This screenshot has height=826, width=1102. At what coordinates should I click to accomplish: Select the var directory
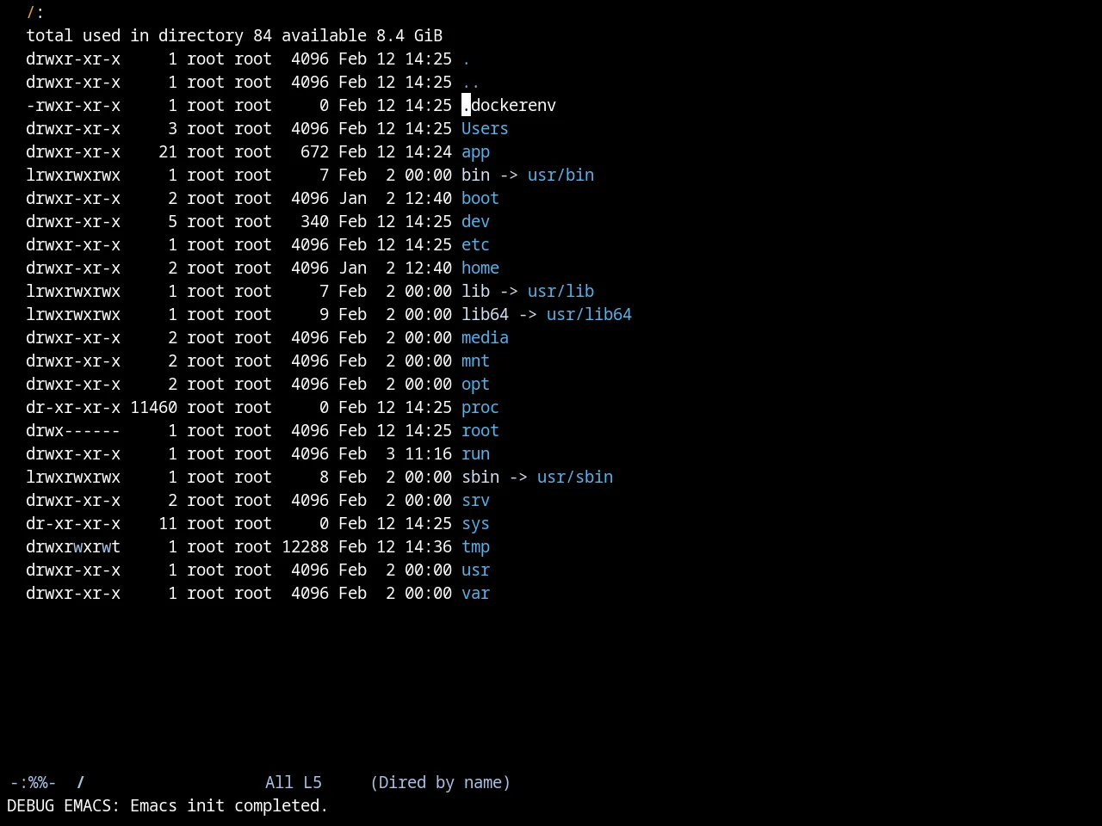pos(475,593)
